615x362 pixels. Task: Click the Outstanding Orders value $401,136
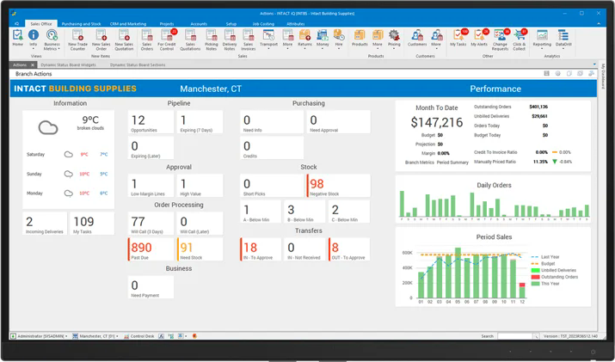[538, 107]
